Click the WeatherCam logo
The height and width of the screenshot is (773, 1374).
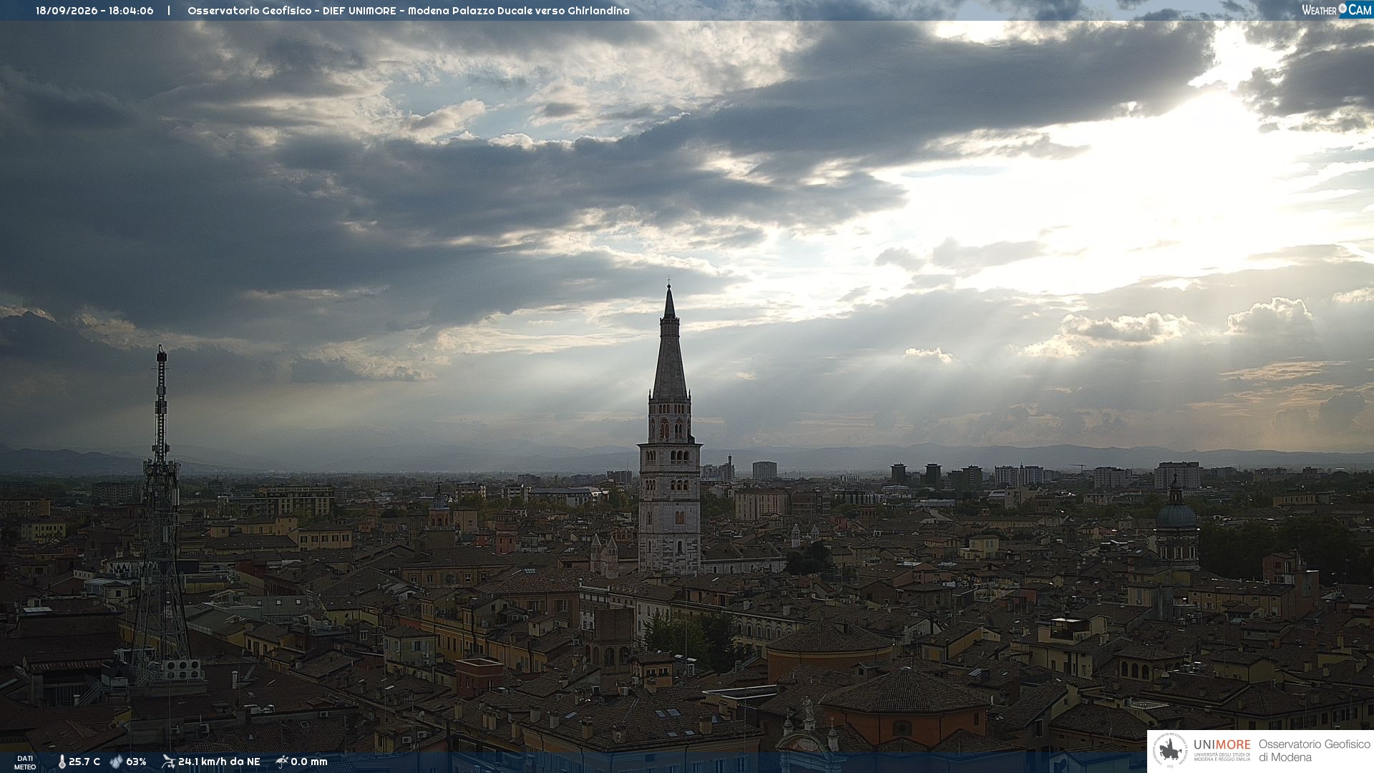1336,10
